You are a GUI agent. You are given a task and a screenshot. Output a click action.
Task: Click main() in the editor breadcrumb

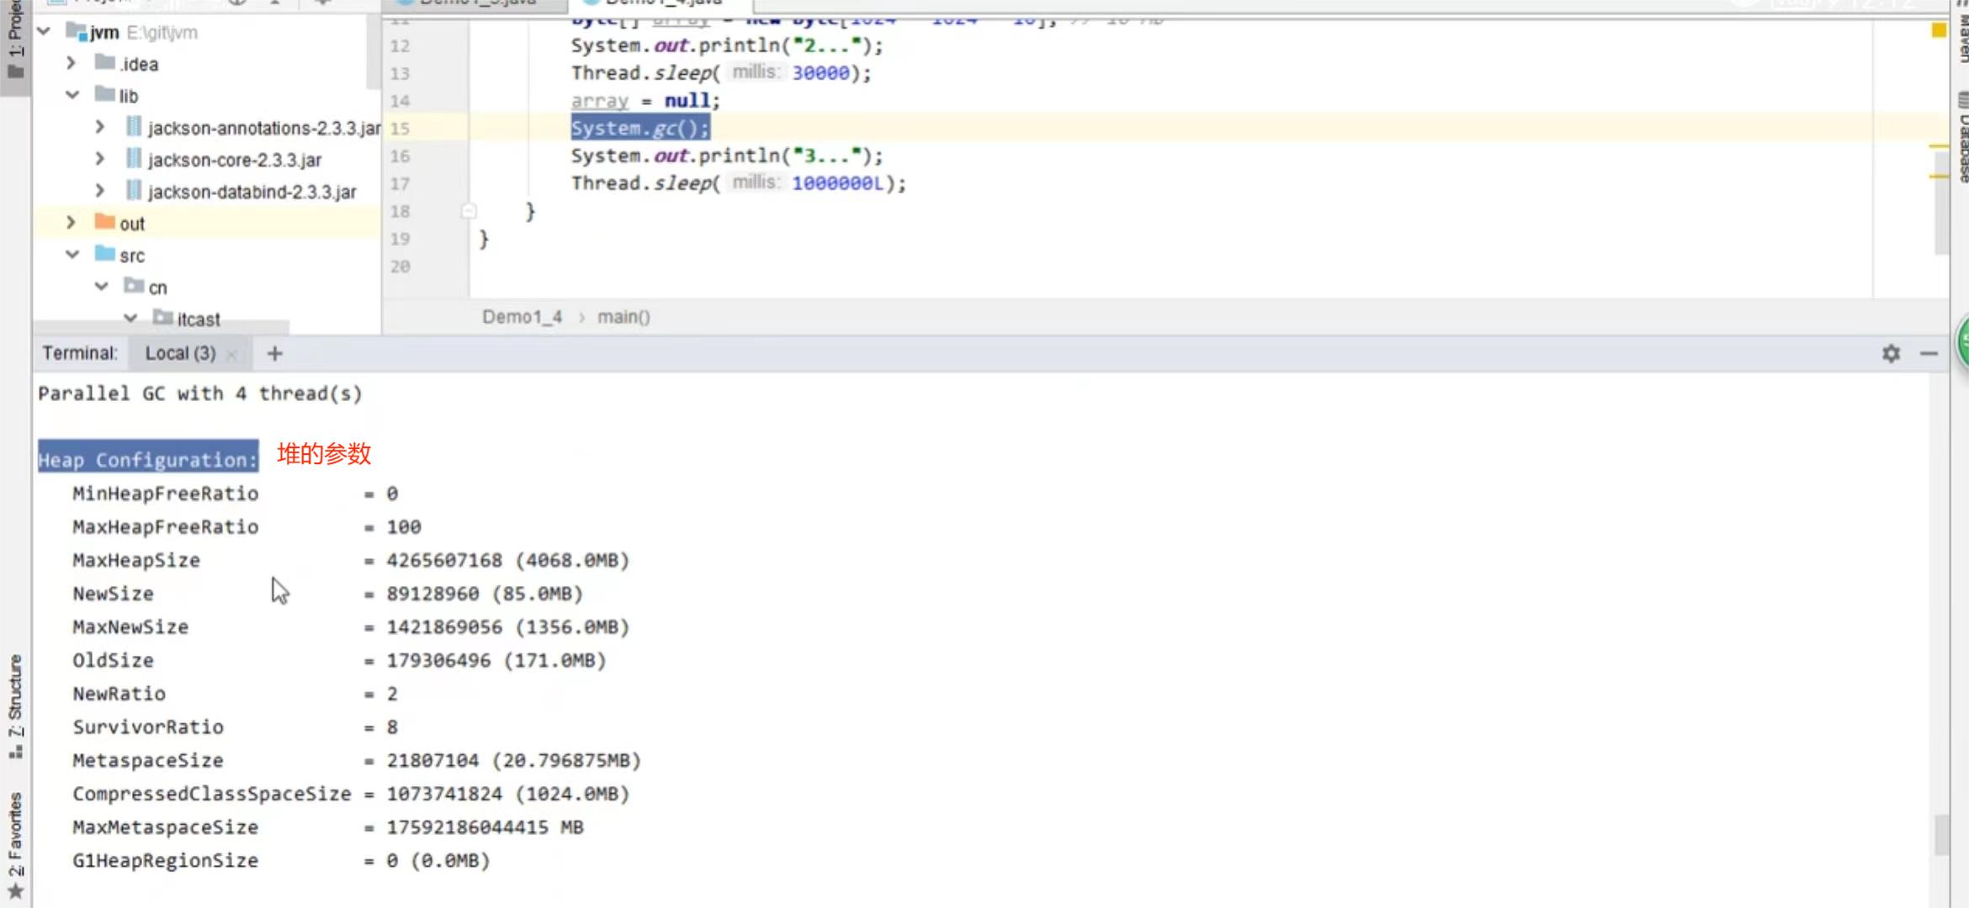(x=624, y=317)
